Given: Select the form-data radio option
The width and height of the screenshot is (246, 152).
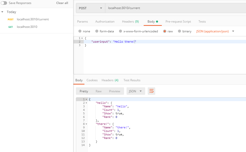Looking at the screenshot, I should (x=97, y=31).
